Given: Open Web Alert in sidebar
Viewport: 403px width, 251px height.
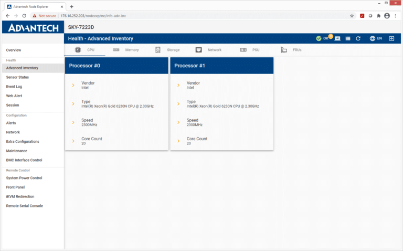Looking at the screenshot, I should (x=14, y=96).
